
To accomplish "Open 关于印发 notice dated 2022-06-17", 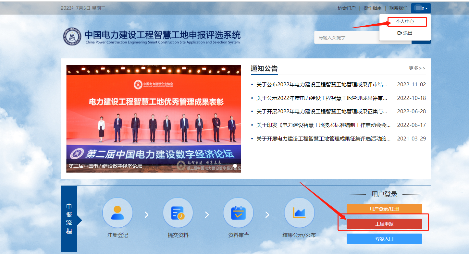I will point(323,125).
